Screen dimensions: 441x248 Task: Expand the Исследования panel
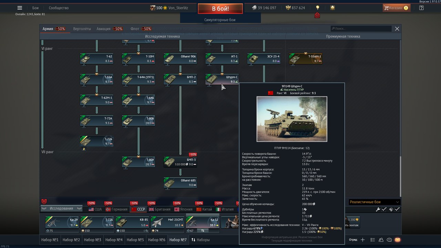(61, 208)
